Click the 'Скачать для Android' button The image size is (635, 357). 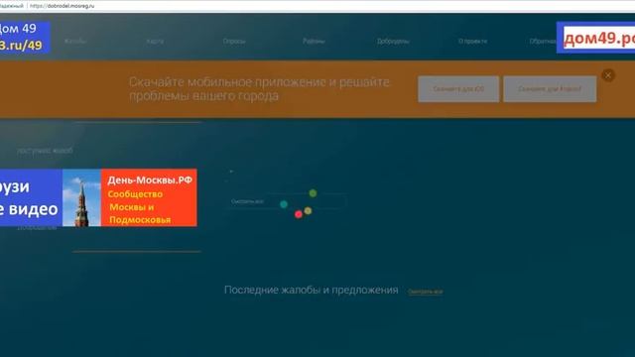pos(550,89)
